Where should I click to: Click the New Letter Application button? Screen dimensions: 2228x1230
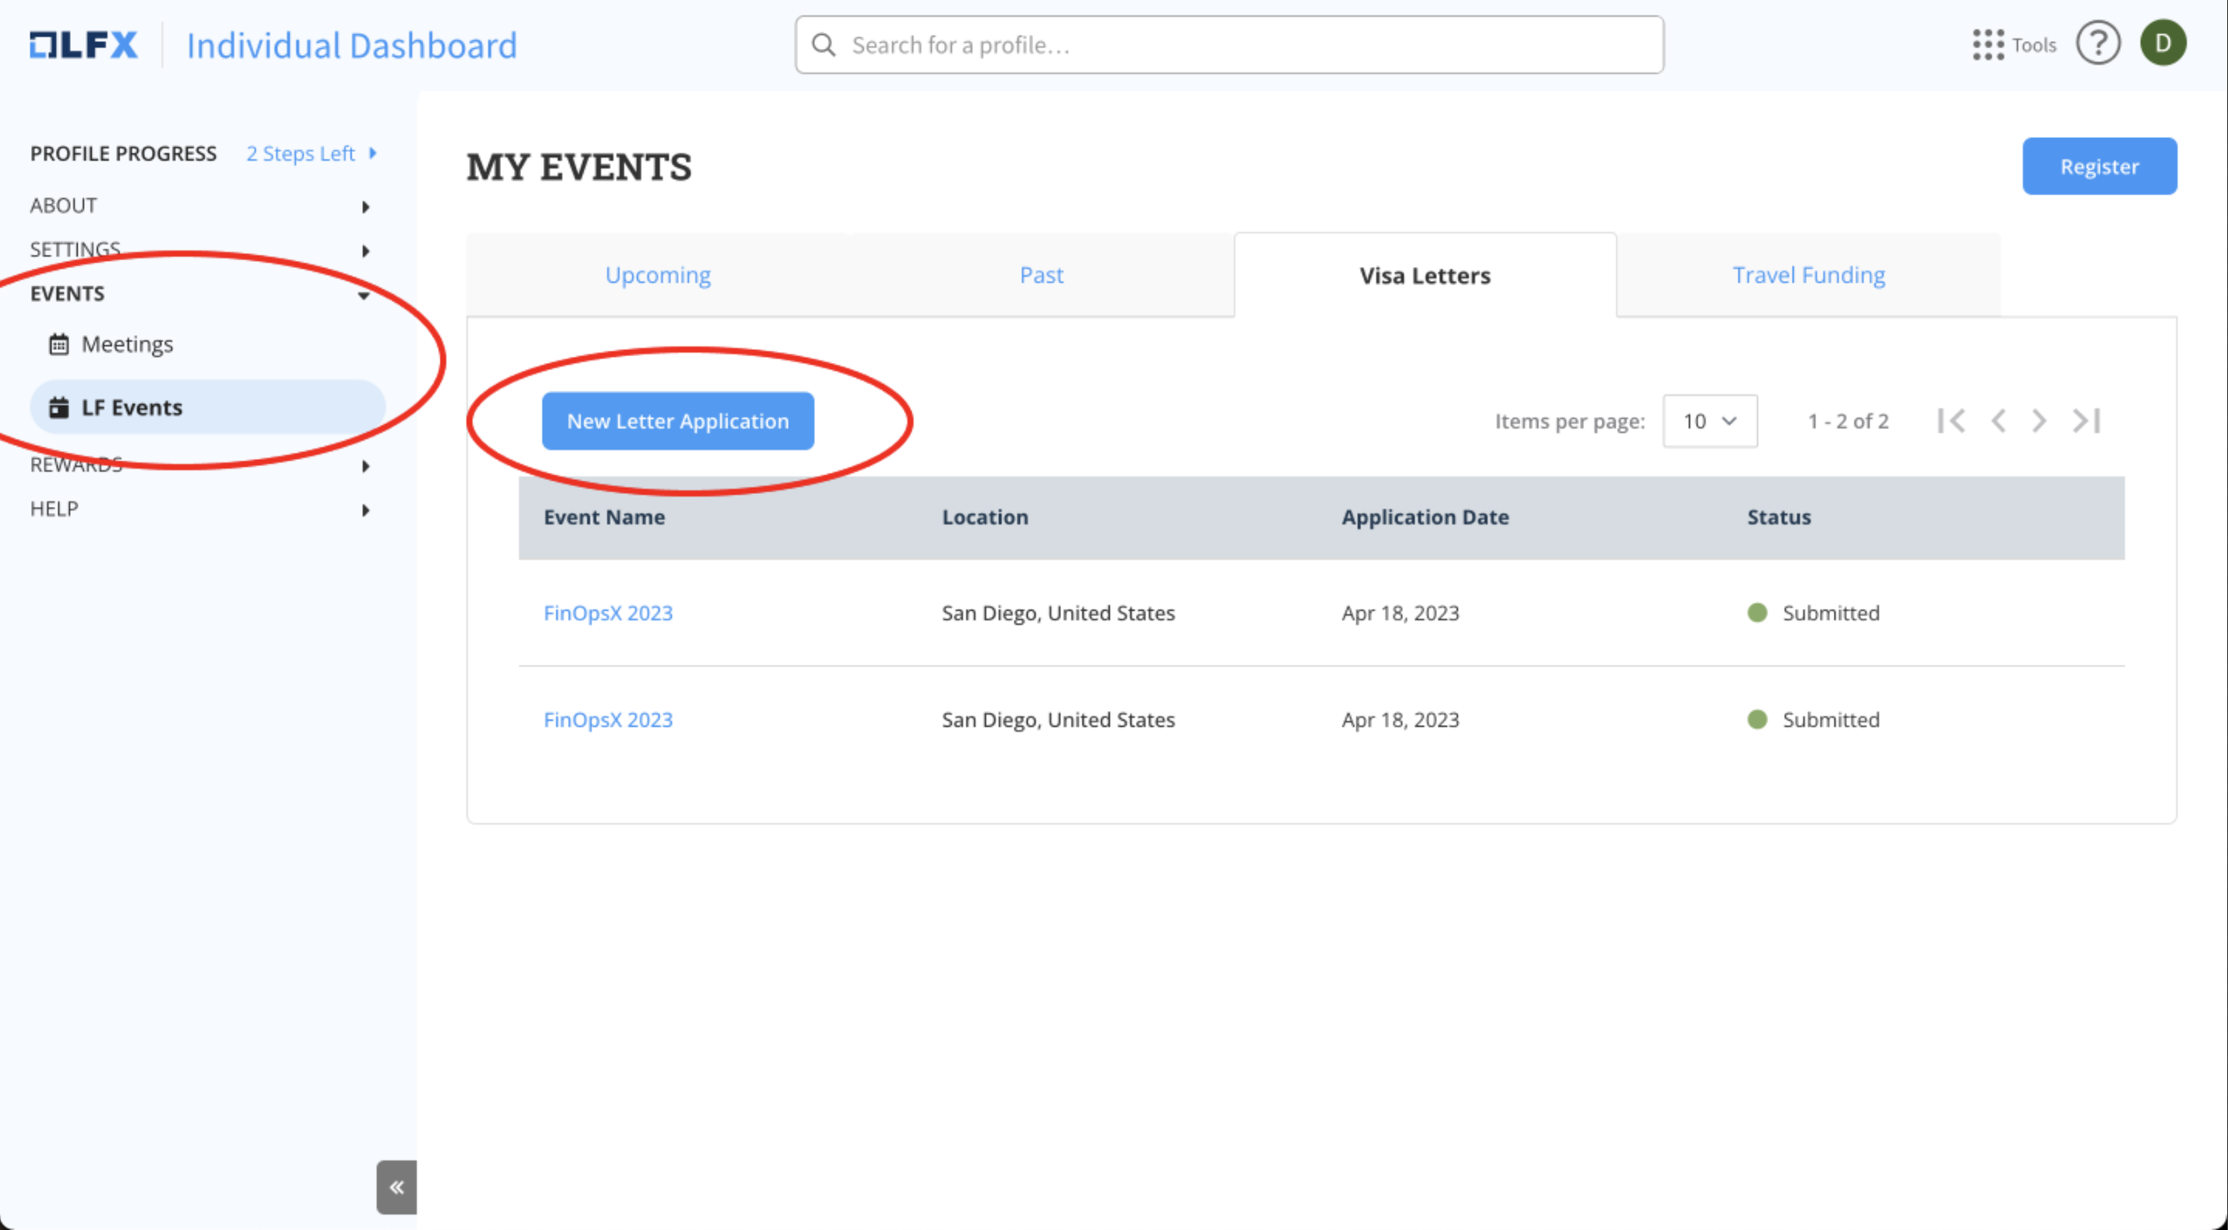(678, 421)
